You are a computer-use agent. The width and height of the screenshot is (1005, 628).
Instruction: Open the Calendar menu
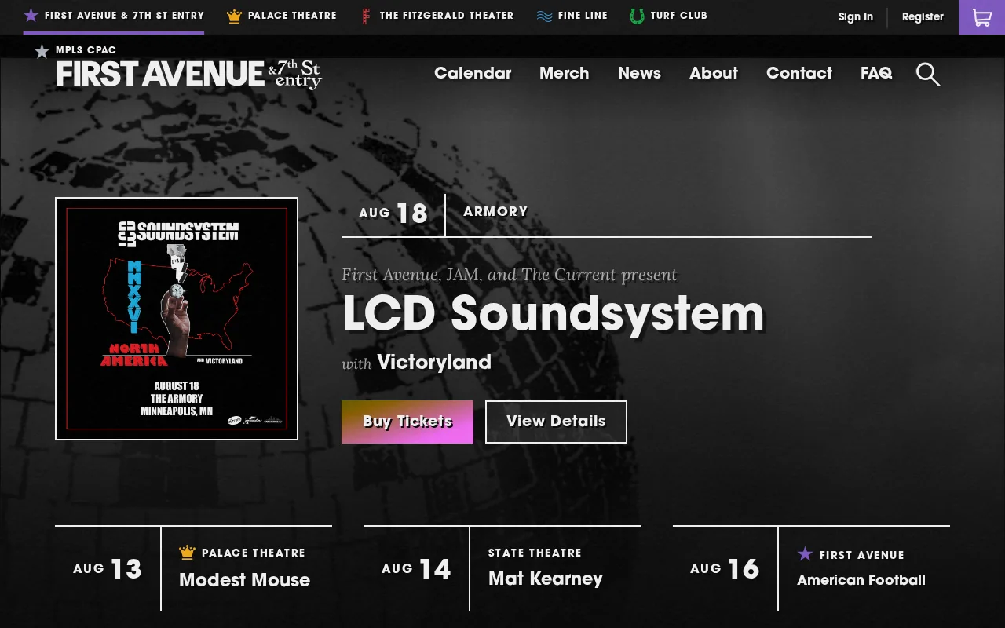[473, 73]
